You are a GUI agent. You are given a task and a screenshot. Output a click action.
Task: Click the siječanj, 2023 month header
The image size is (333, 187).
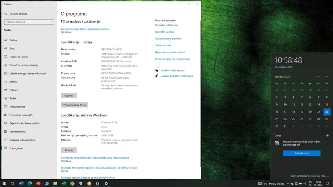pyautogui.click(x=282, y=77)
